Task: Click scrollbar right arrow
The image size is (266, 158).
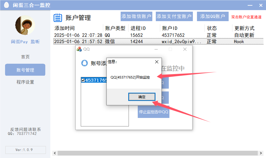Action: coord(261,153)
